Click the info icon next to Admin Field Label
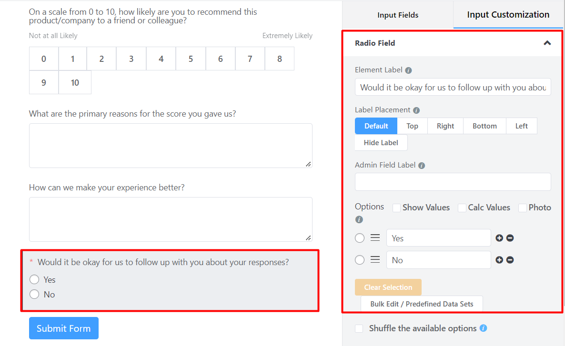This screenshot has width=565, height=346. click(422, 165)
